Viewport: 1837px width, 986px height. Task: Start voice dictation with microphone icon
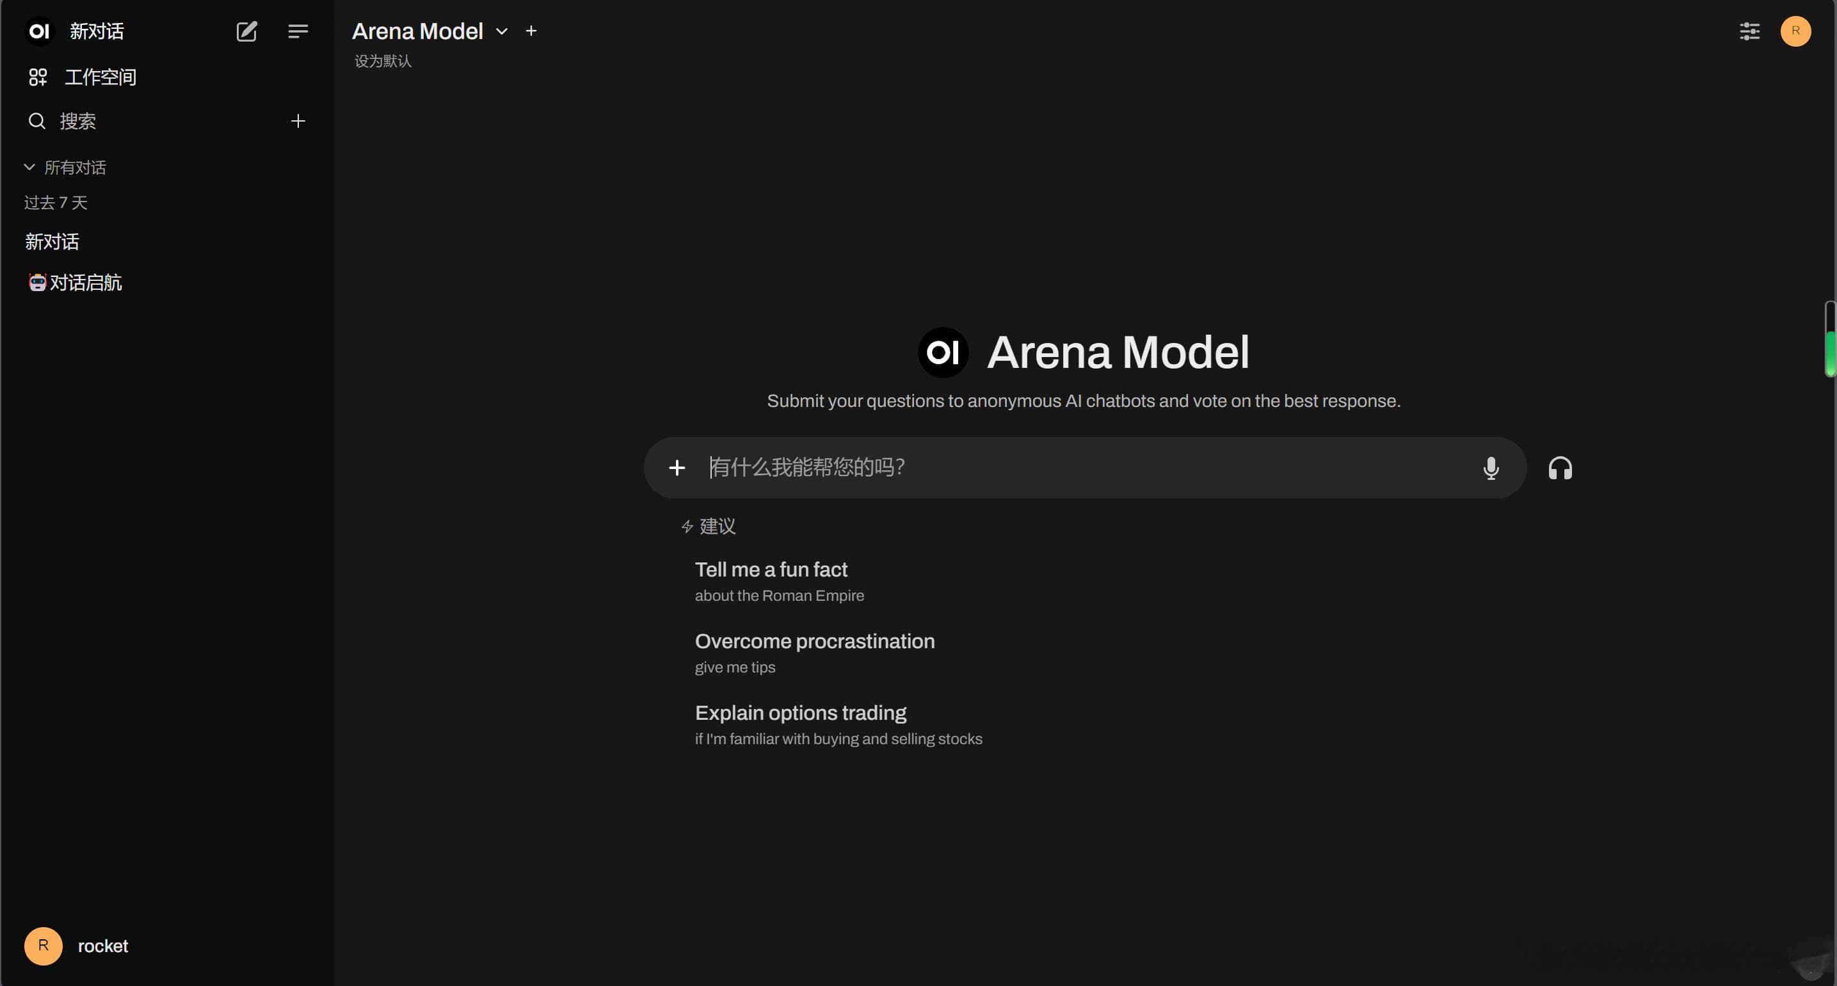click(x=1491, y=468)
